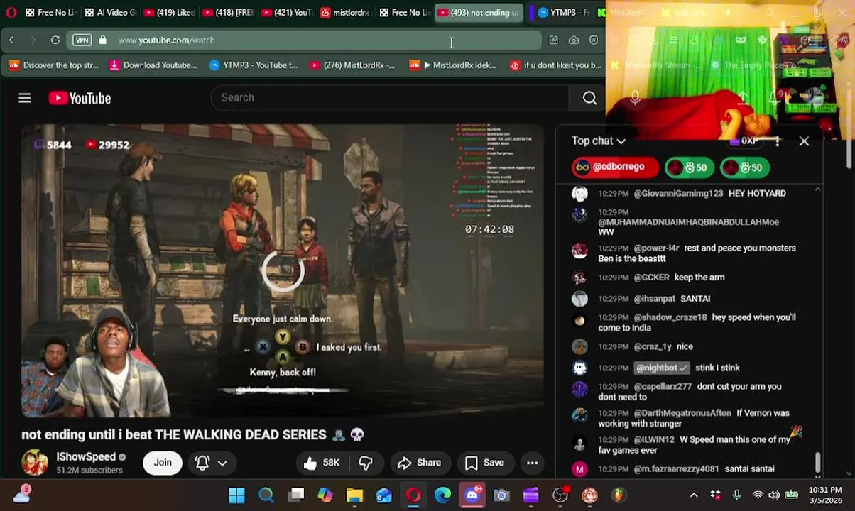Screen dimensions: 855x511
Task: Reload the page in Opera toolbar
Action: coord(55,40)
